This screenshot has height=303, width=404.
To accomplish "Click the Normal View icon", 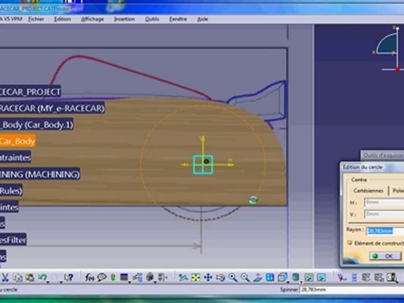I will tap(258, 278).
